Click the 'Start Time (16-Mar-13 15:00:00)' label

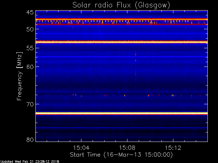coord(121,155)
